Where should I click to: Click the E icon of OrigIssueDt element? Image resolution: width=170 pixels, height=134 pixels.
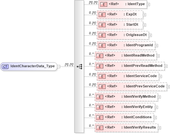pos(102,35)
